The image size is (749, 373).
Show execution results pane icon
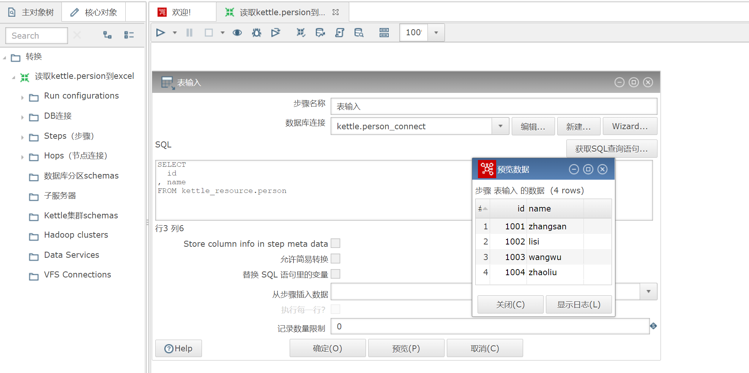tap(384, 33)
